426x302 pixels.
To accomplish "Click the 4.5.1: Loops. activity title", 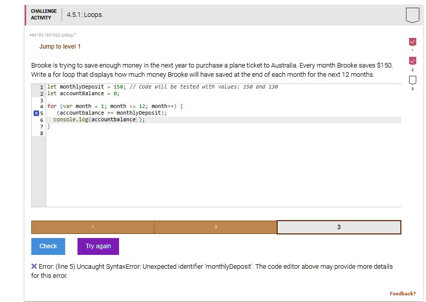I will (x=85, y=15).
